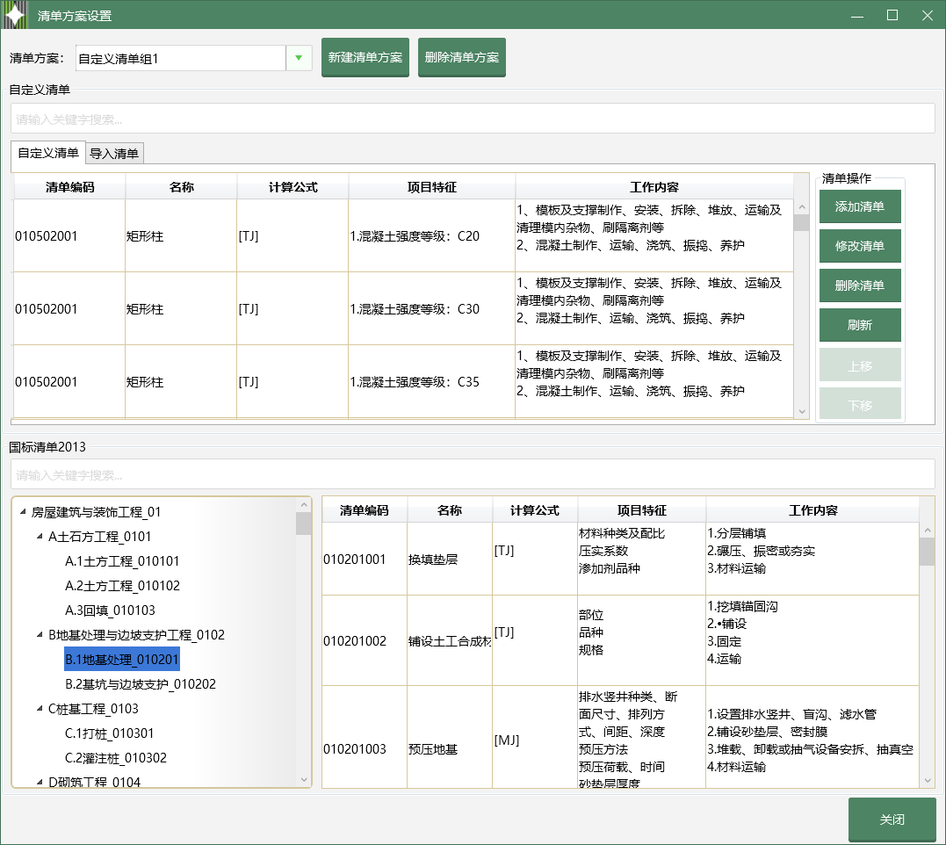Click scroll-down arrow of 国标清单 table
Screen dimensions: 946x845
coord(928,781)
